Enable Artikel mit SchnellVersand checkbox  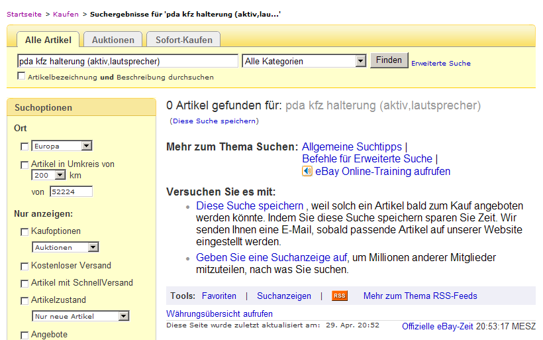pyautogui.click(x=25, y=284)
